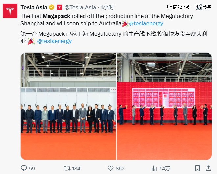The height and width of the screenshot is (174, 217).
Task: Open the Tesla logo profile avatar
Action: (10, 11)
